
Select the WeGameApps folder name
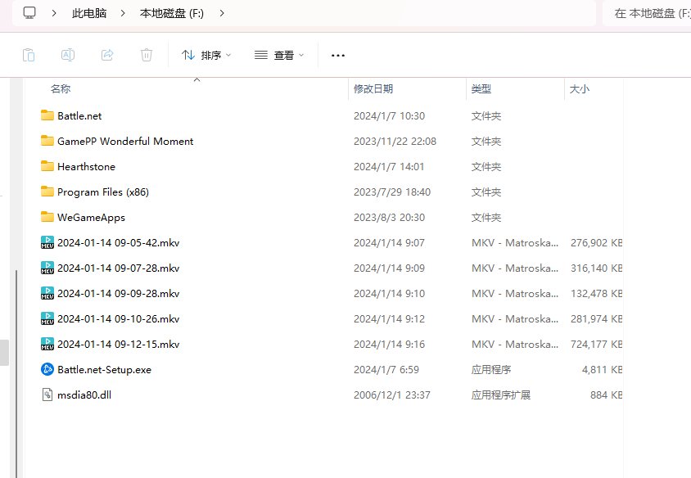point(91,218)
